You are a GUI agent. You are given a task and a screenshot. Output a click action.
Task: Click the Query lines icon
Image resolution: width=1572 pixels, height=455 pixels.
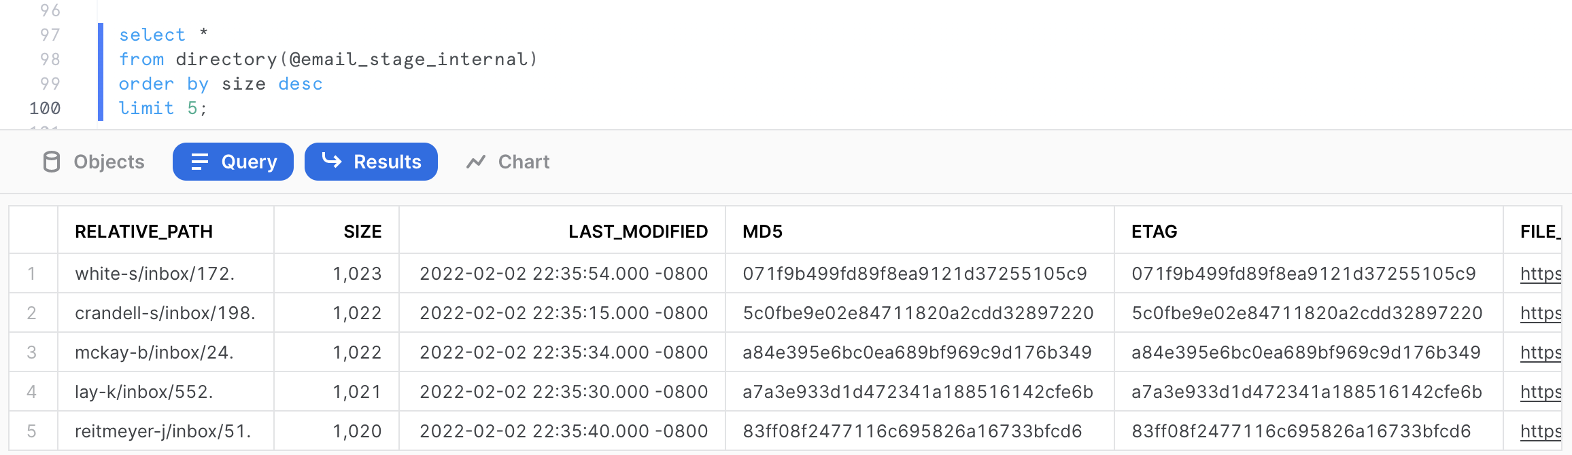pos(199,162)
